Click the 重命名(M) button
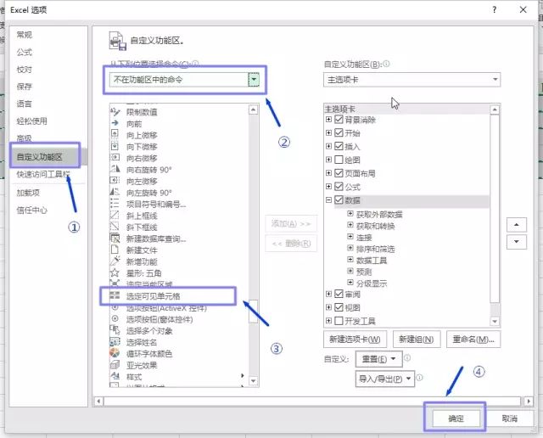 (x=473, y=340)
